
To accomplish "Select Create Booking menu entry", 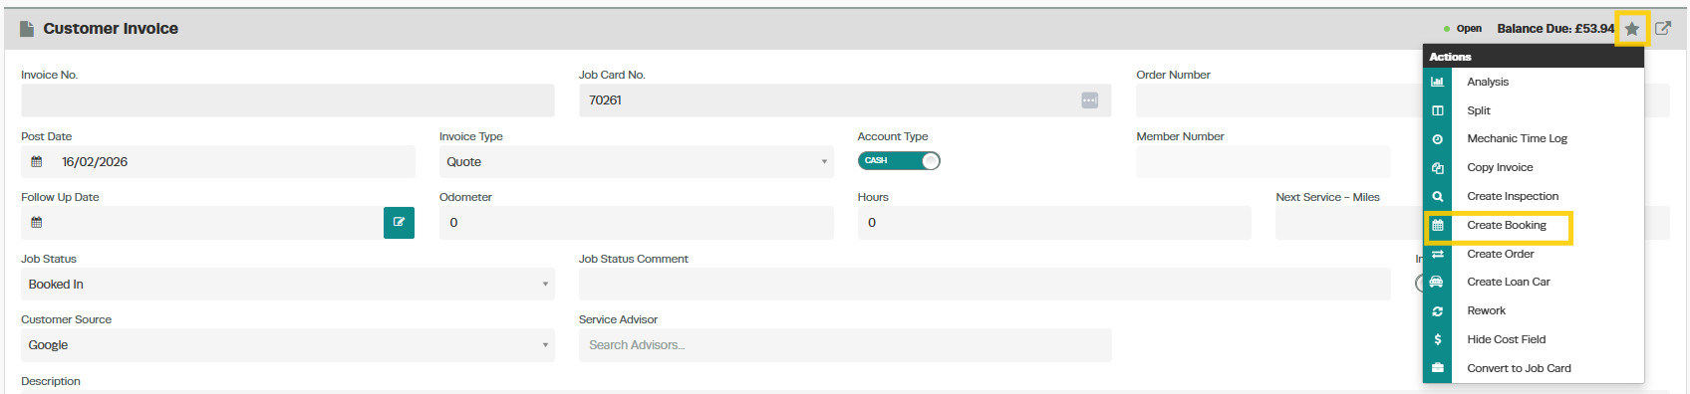I will 1507,226.
